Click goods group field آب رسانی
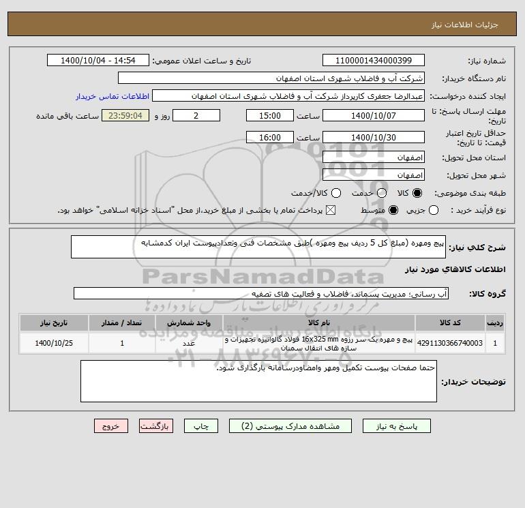This screenshot has width=525, height=508. tap(261, 293)
